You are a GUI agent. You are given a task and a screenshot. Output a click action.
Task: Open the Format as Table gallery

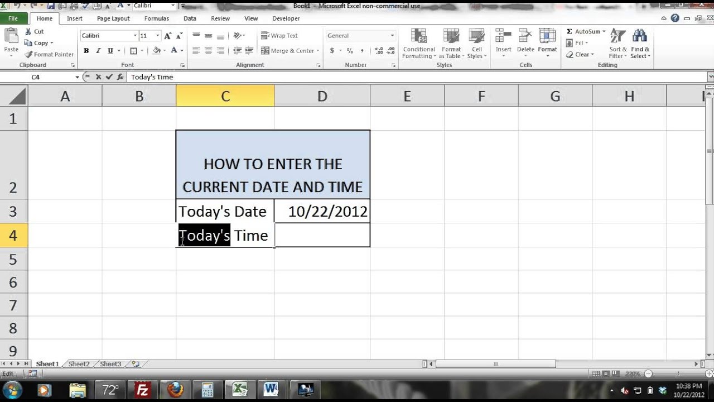click(x=451, y=44)
